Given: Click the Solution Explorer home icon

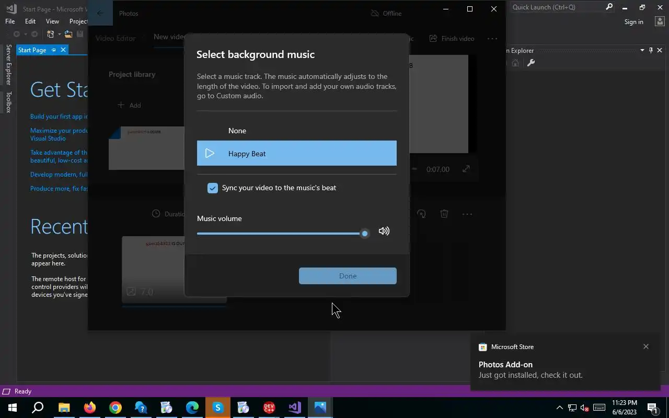Looking at the screenshot, I should tap(515, 63).
